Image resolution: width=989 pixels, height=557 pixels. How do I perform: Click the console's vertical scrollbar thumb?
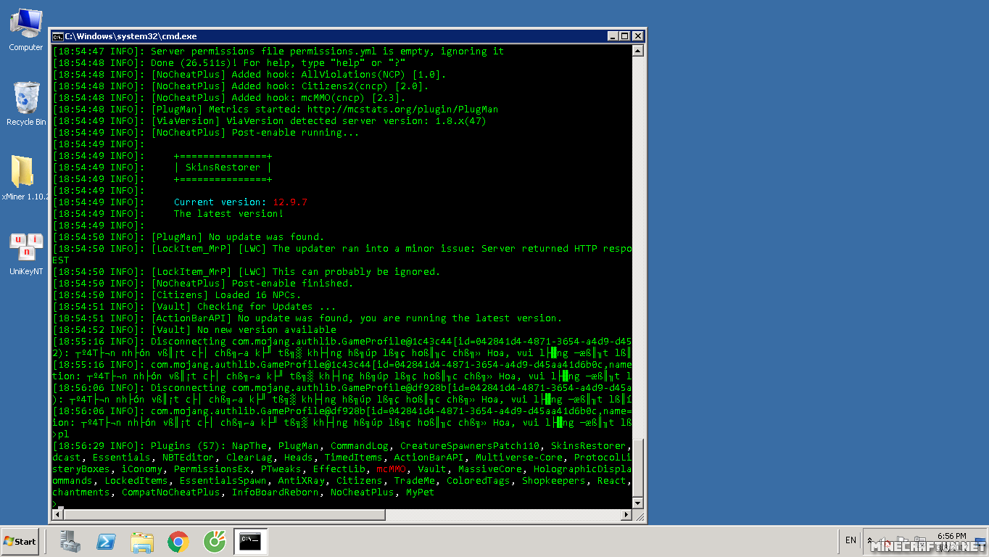[638, 468]
